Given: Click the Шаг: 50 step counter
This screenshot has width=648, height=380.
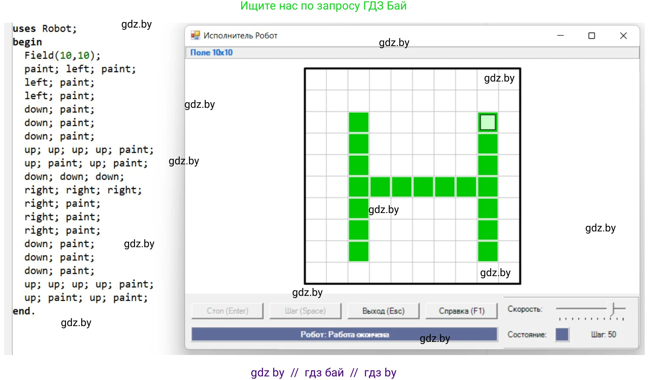Looking at the screenshot, I should point(603,334).
